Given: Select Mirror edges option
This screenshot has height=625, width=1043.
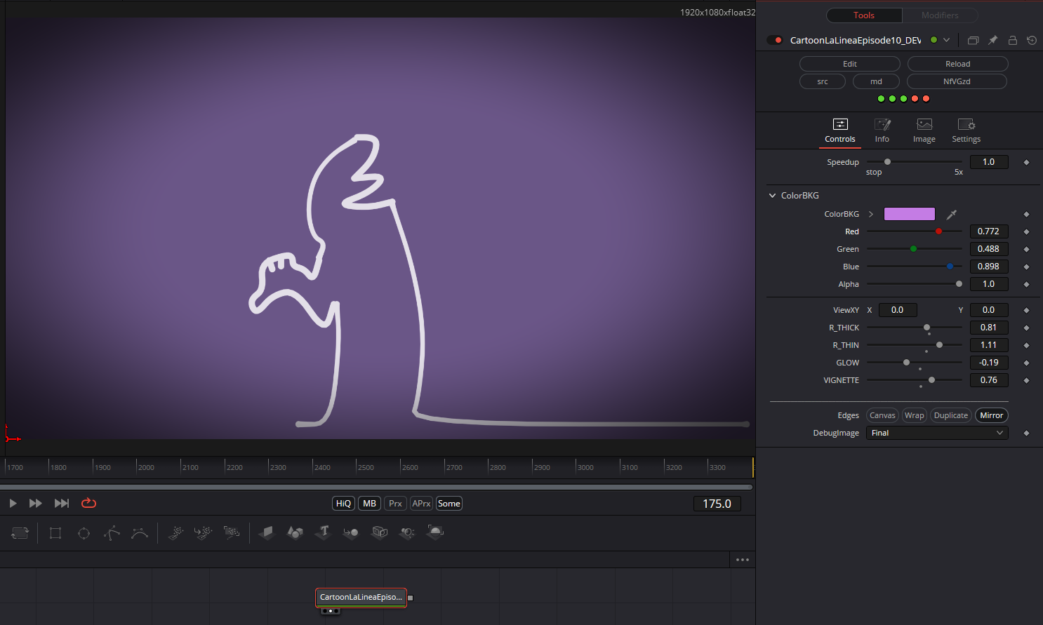Looking at the screenshot, I should 992,415.
